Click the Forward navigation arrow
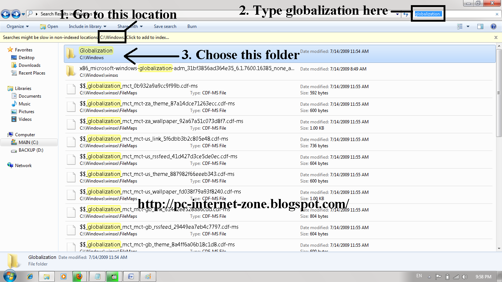The width and height of the screenshot is (502, 282). pos(16,14)
